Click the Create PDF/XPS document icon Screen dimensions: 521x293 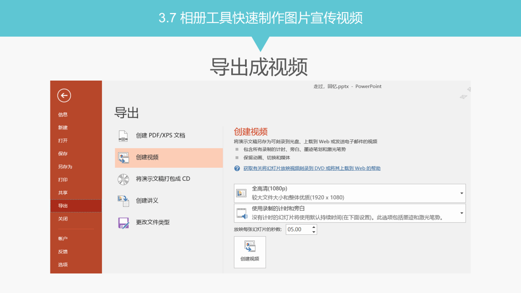pos(123,136)
